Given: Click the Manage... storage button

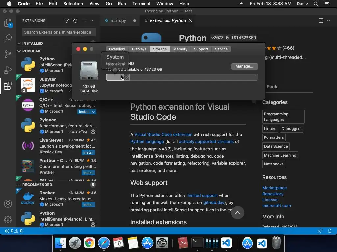Looking at the screenshot, I should [x=245, y=66].
